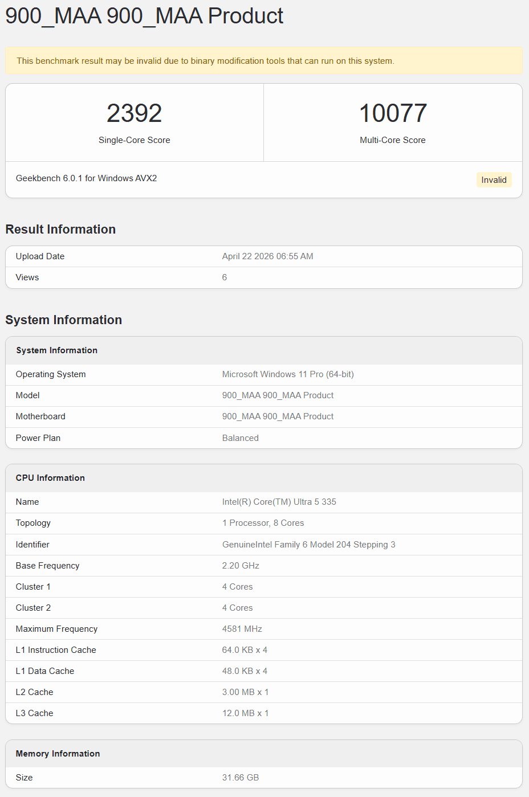The width and height of the screenshot is (529, 797).
Task: Click the L3 Cache 12.0 MB value
Action: tap(245, 713)
